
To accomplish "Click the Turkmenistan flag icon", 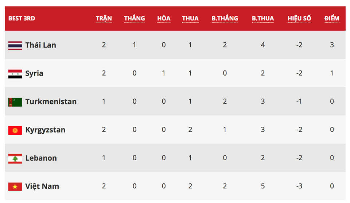I will 15,102.
